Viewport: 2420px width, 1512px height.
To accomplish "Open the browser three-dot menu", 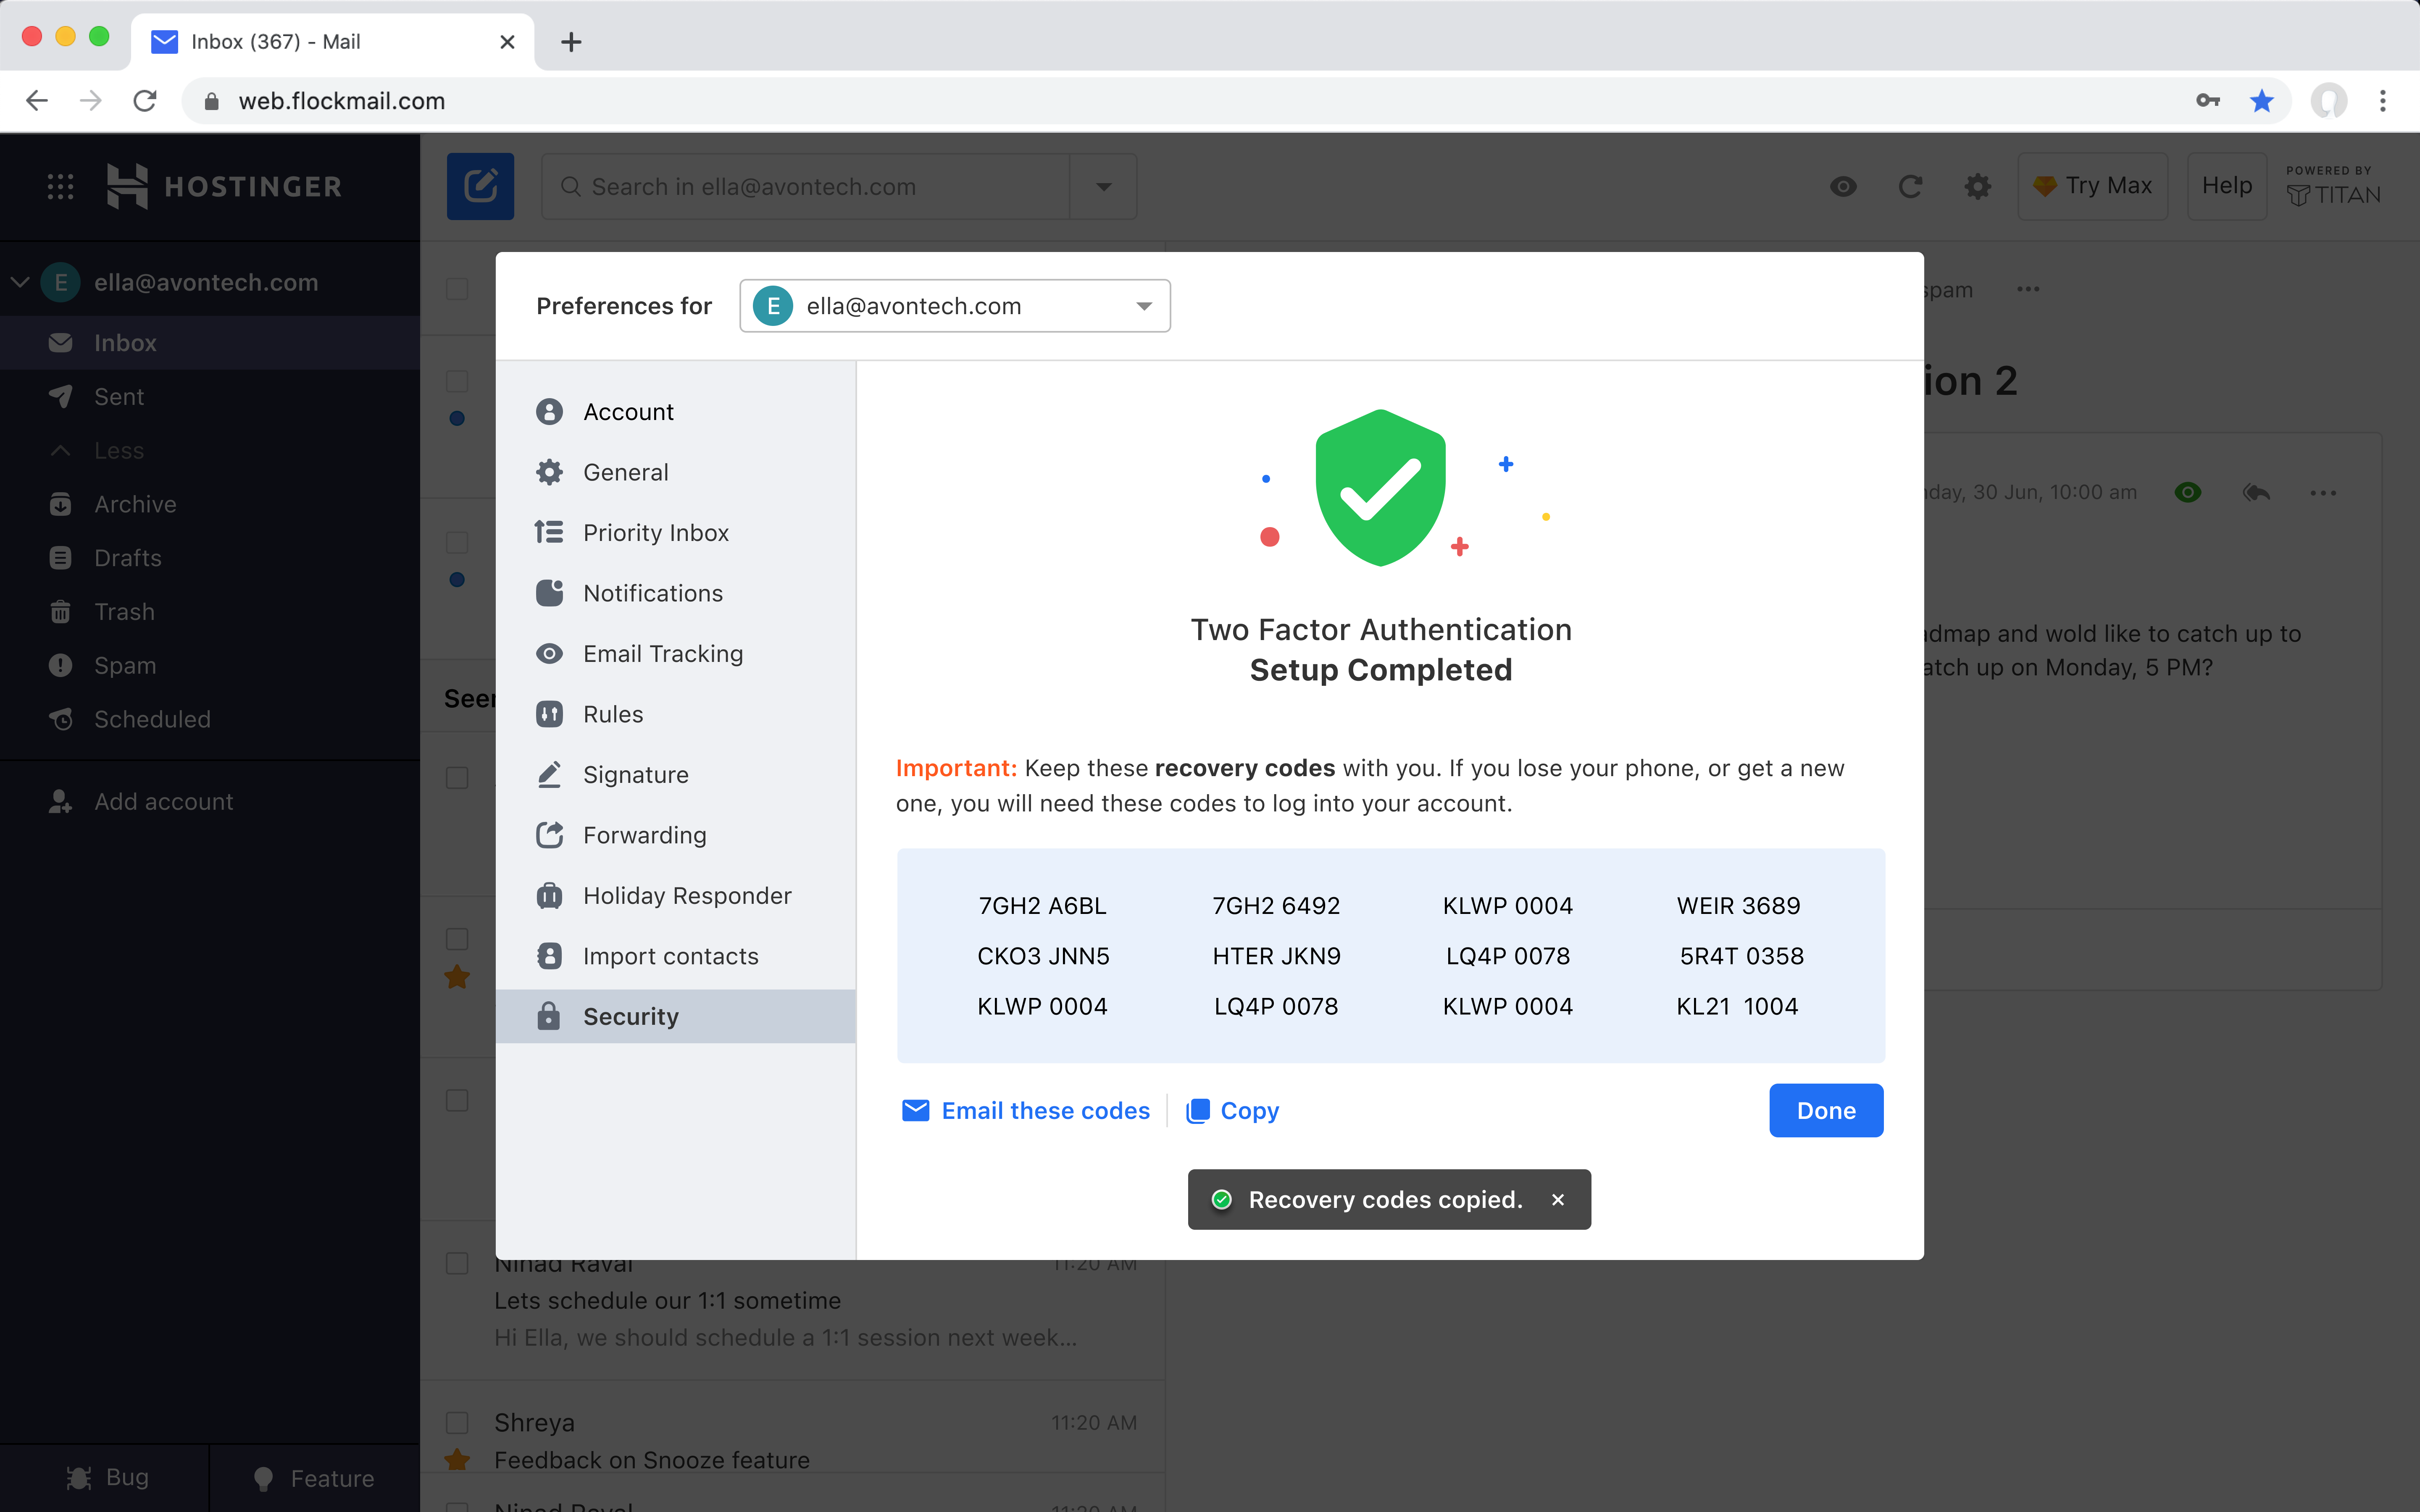I will pos(2383,101).
